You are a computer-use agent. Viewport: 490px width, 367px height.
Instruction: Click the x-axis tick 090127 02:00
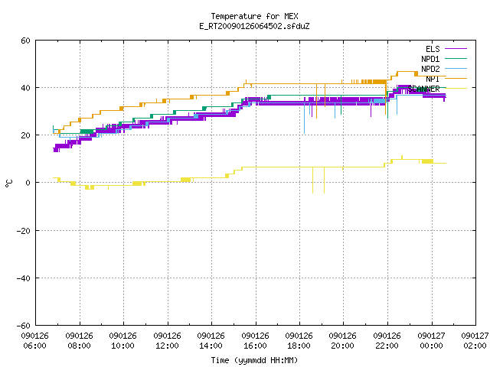[x=475, y=341]
